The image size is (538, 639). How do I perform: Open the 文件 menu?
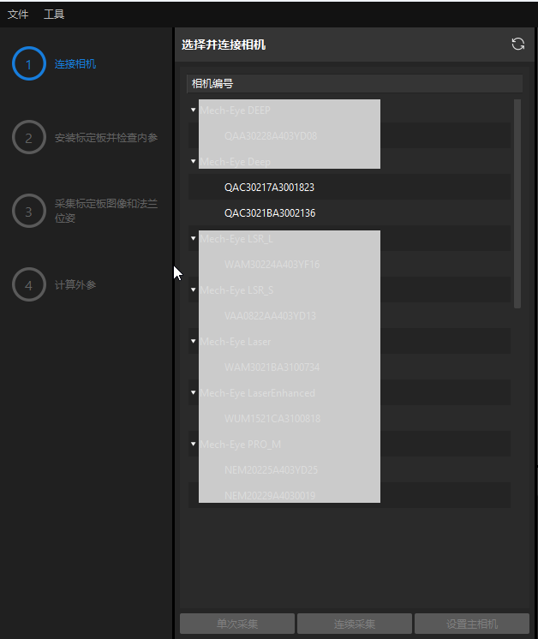point(18,15)
